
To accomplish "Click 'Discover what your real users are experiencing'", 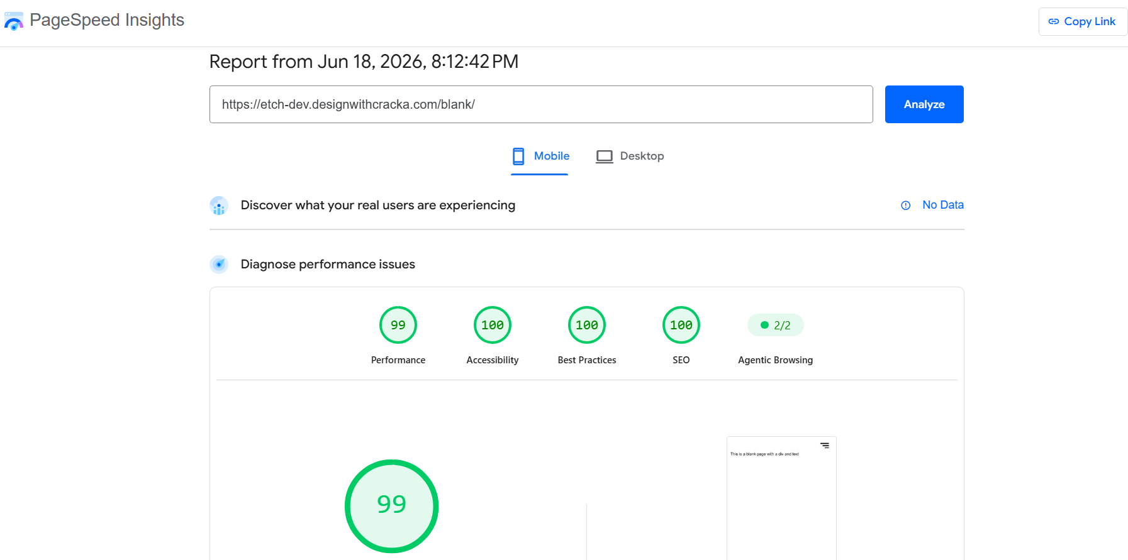I will (378, 205).
